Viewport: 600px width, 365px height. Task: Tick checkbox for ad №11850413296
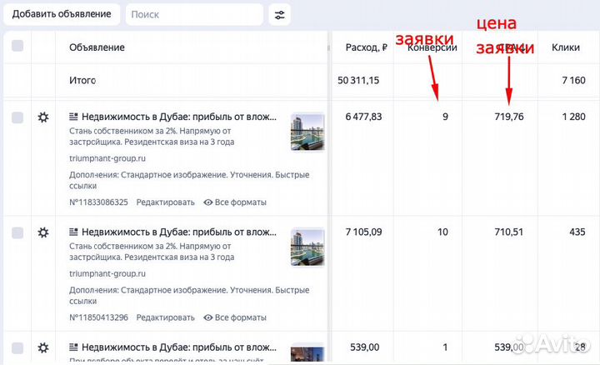coord(17,232)
